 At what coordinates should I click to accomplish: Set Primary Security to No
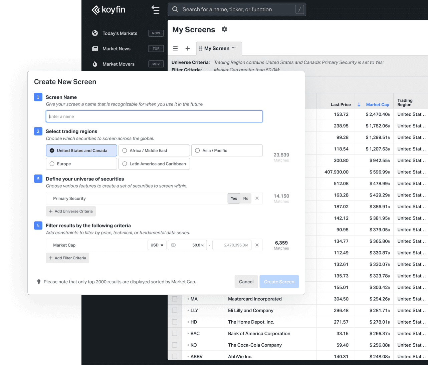click(246, 199)
